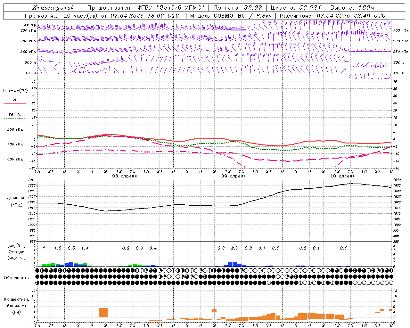Click the precipitation total '0.2'
The width and height of the screenshot is (410, 328).
pyautogui.click(x=221, y=248)
